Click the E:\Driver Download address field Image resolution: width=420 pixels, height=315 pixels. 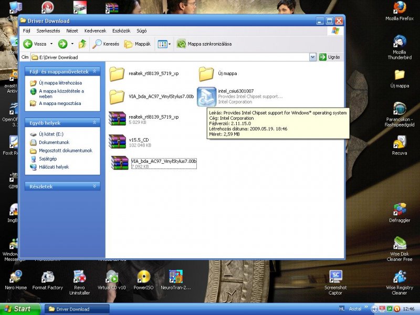170,57
